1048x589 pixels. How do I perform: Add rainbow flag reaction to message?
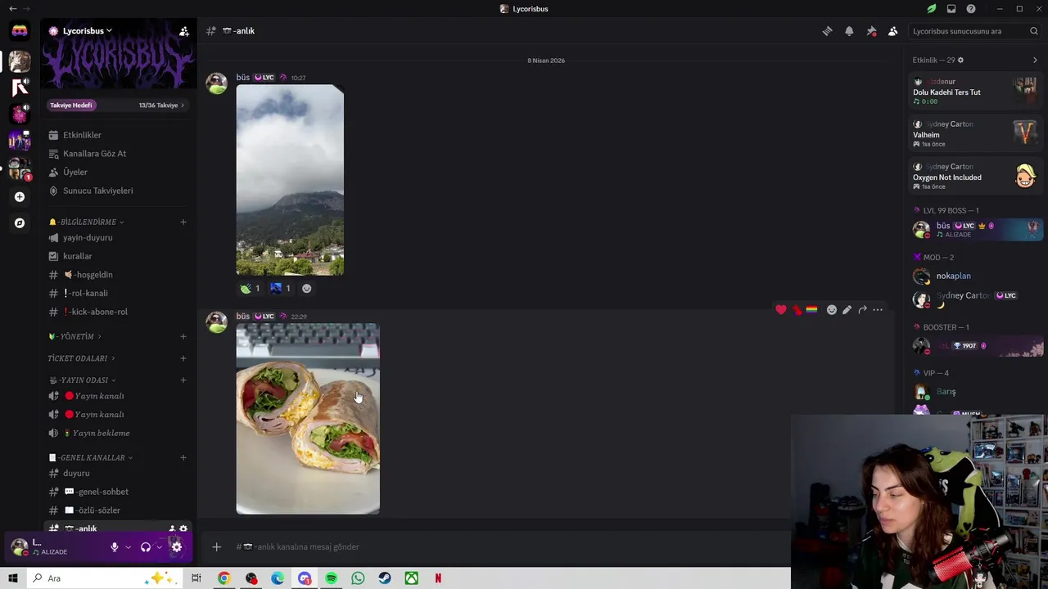tap(811, 310)
